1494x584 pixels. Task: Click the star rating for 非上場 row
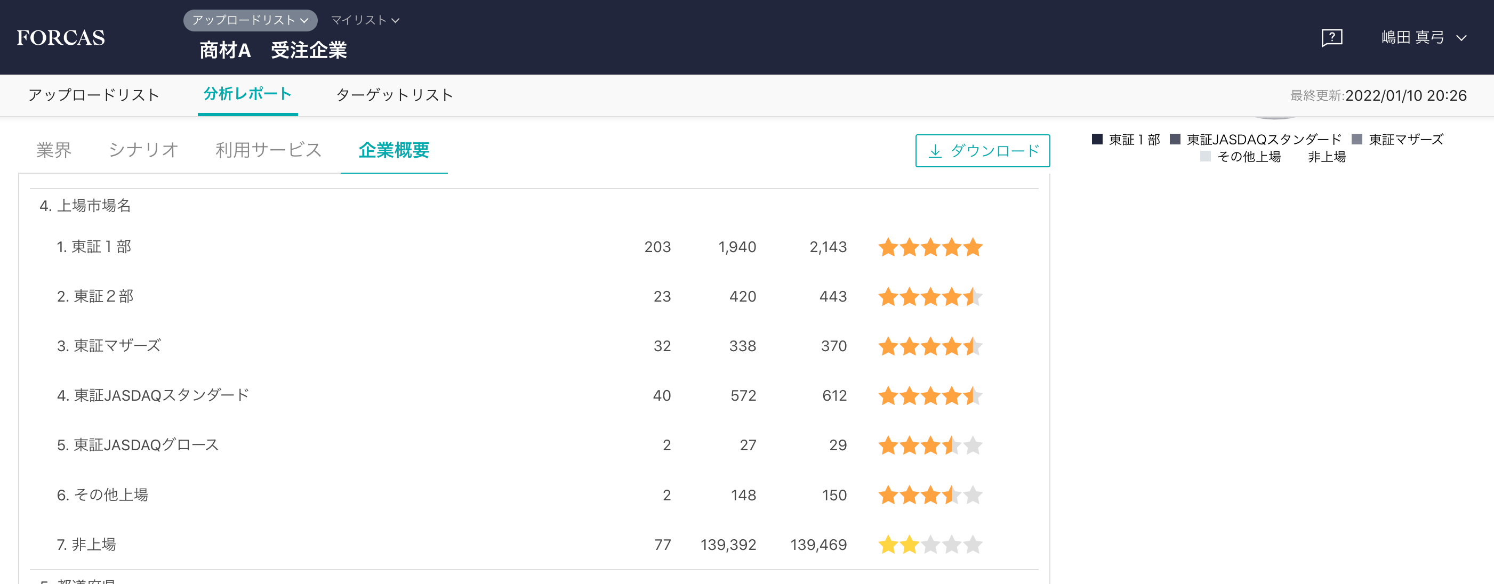point(930,545)
